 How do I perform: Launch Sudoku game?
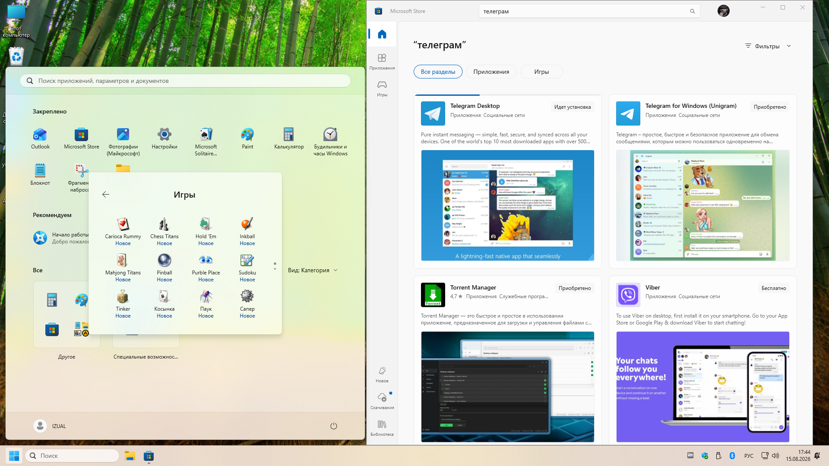247,268
